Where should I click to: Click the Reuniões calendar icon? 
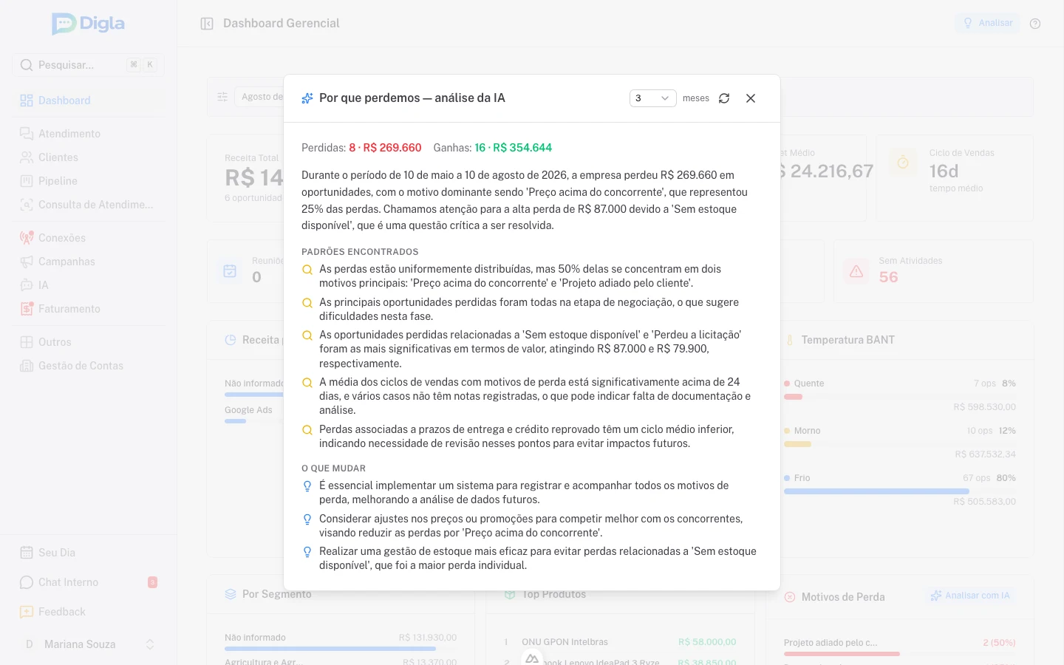pos(230,271)
